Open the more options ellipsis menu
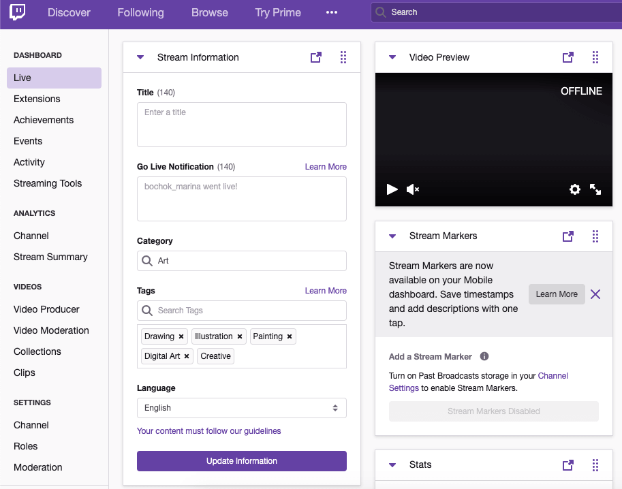This screenshot has height=489, width=622. click(332, 13)
